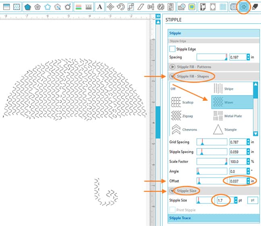The height and width of the screenshot is (226, 261).
Task: Toggle the Print Stipple checkbox
Action: (x=172, y=210)
